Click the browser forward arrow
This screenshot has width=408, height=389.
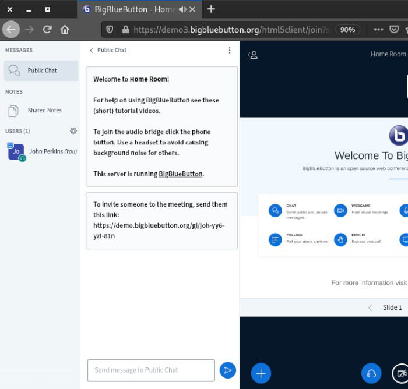29,30
